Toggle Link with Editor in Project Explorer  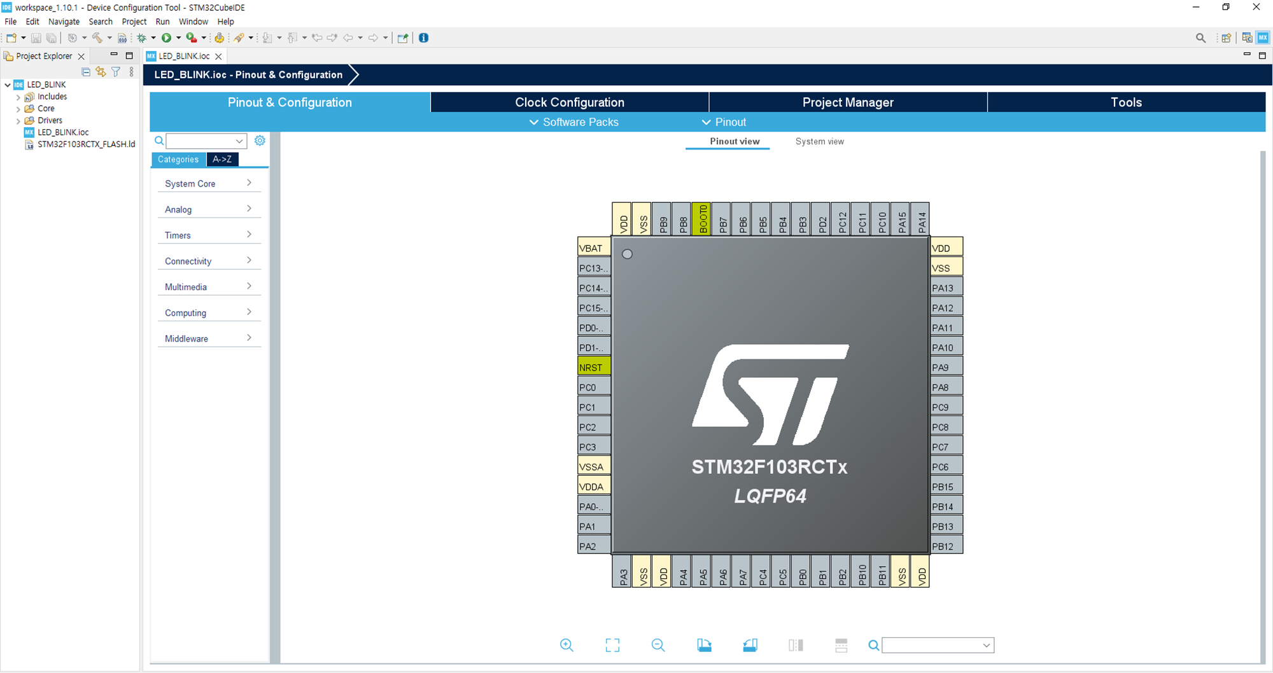click(101, 72)
